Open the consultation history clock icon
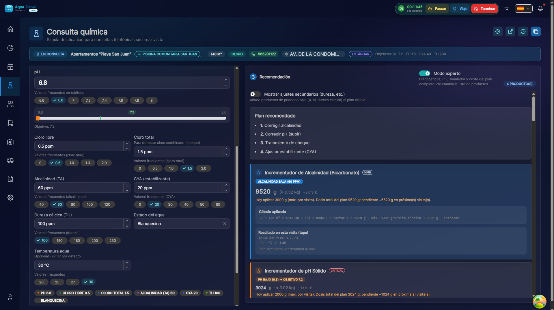554x310 pixels. point(523,31)
